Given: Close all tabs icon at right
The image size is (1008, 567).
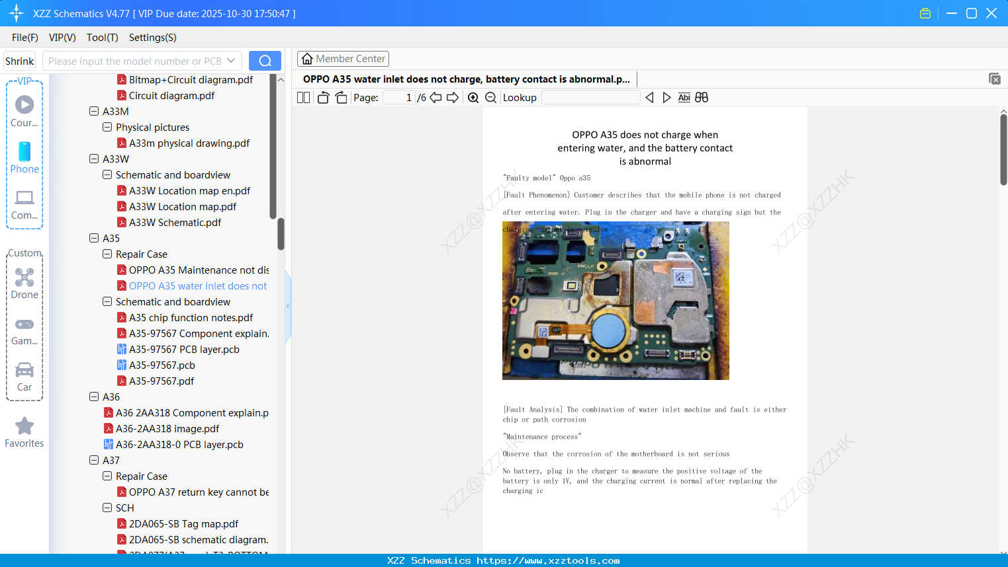Looking at the screenshot, I should click(x=995, y=79).
